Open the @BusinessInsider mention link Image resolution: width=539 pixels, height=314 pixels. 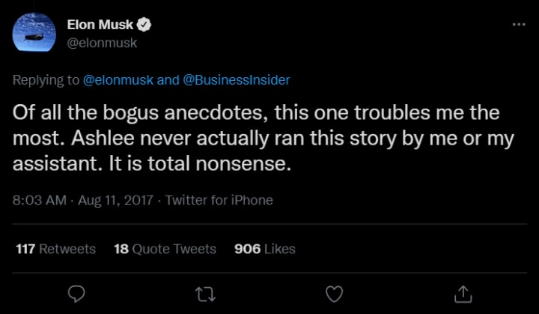click(237, 79)
